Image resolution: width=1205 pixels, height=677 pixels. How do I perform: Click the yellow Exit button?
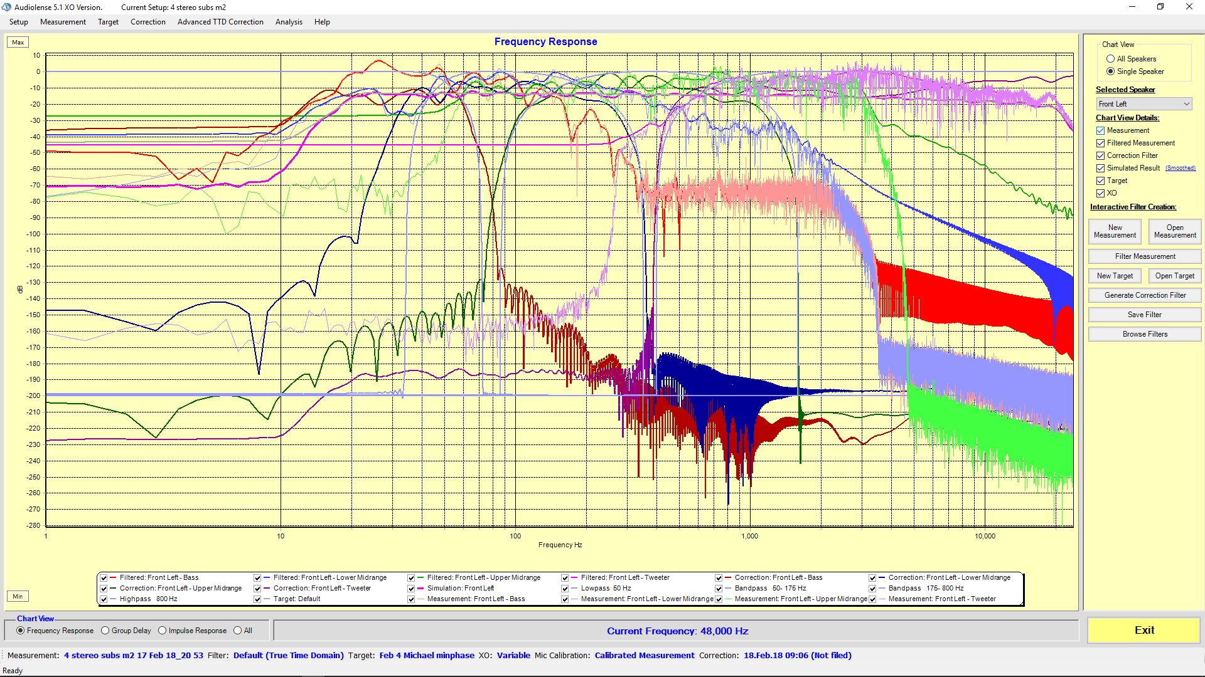point(1143,631)
